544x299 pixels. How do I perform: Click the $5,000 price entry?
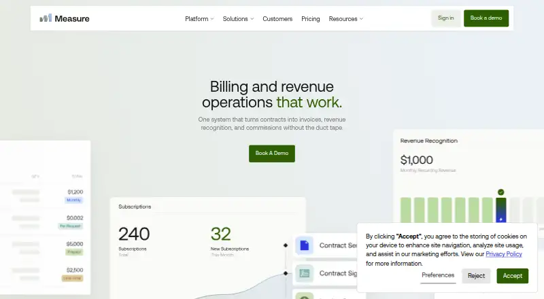coord(75,244)
